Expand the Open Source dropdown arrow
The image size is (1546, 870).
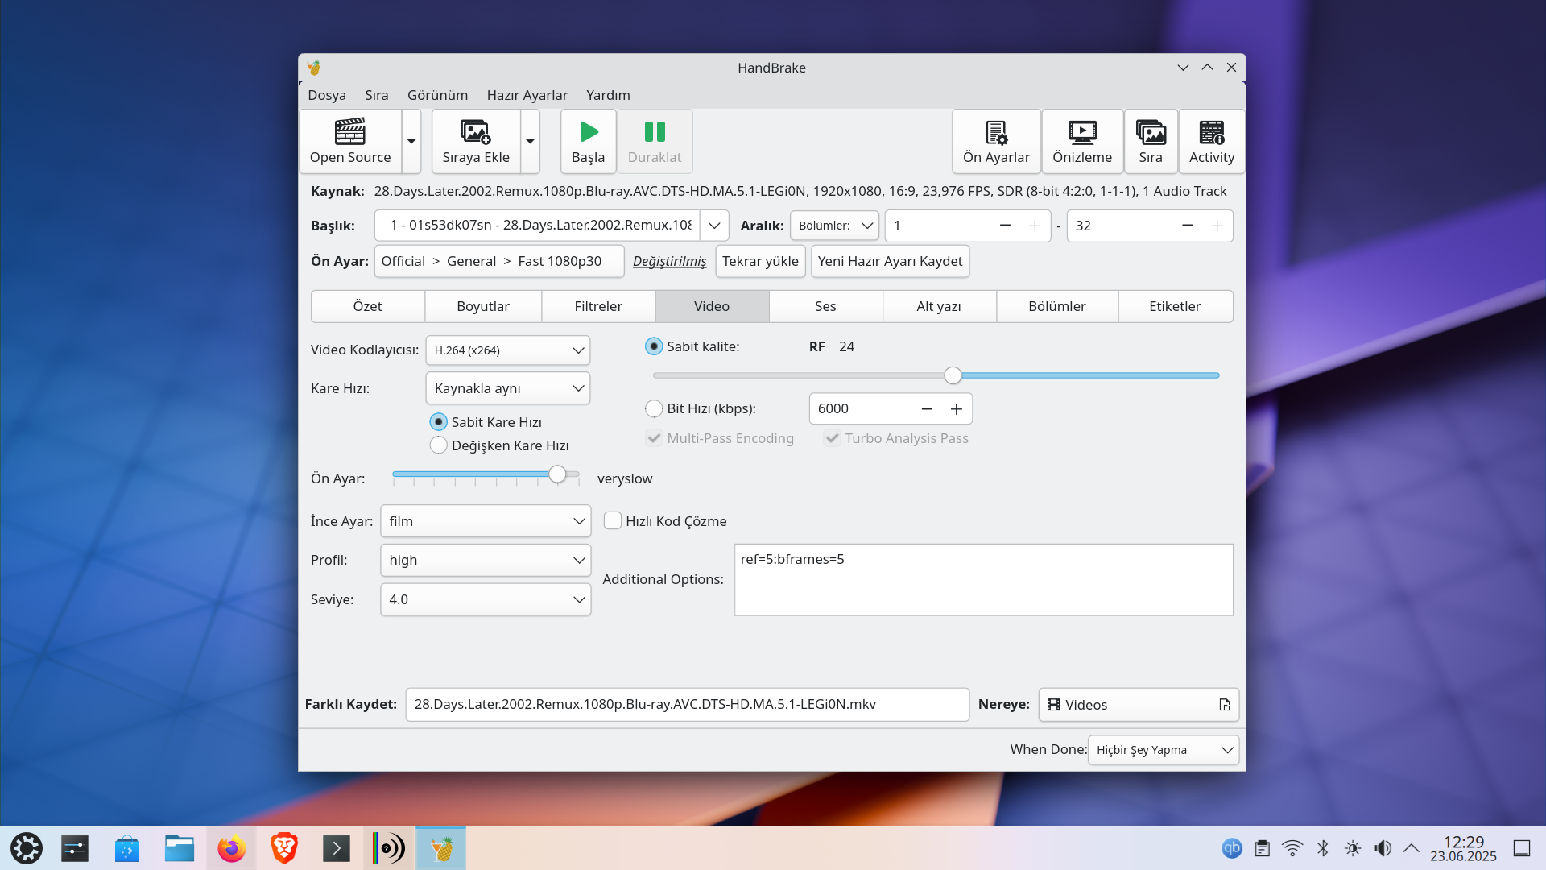pos(411,142)
